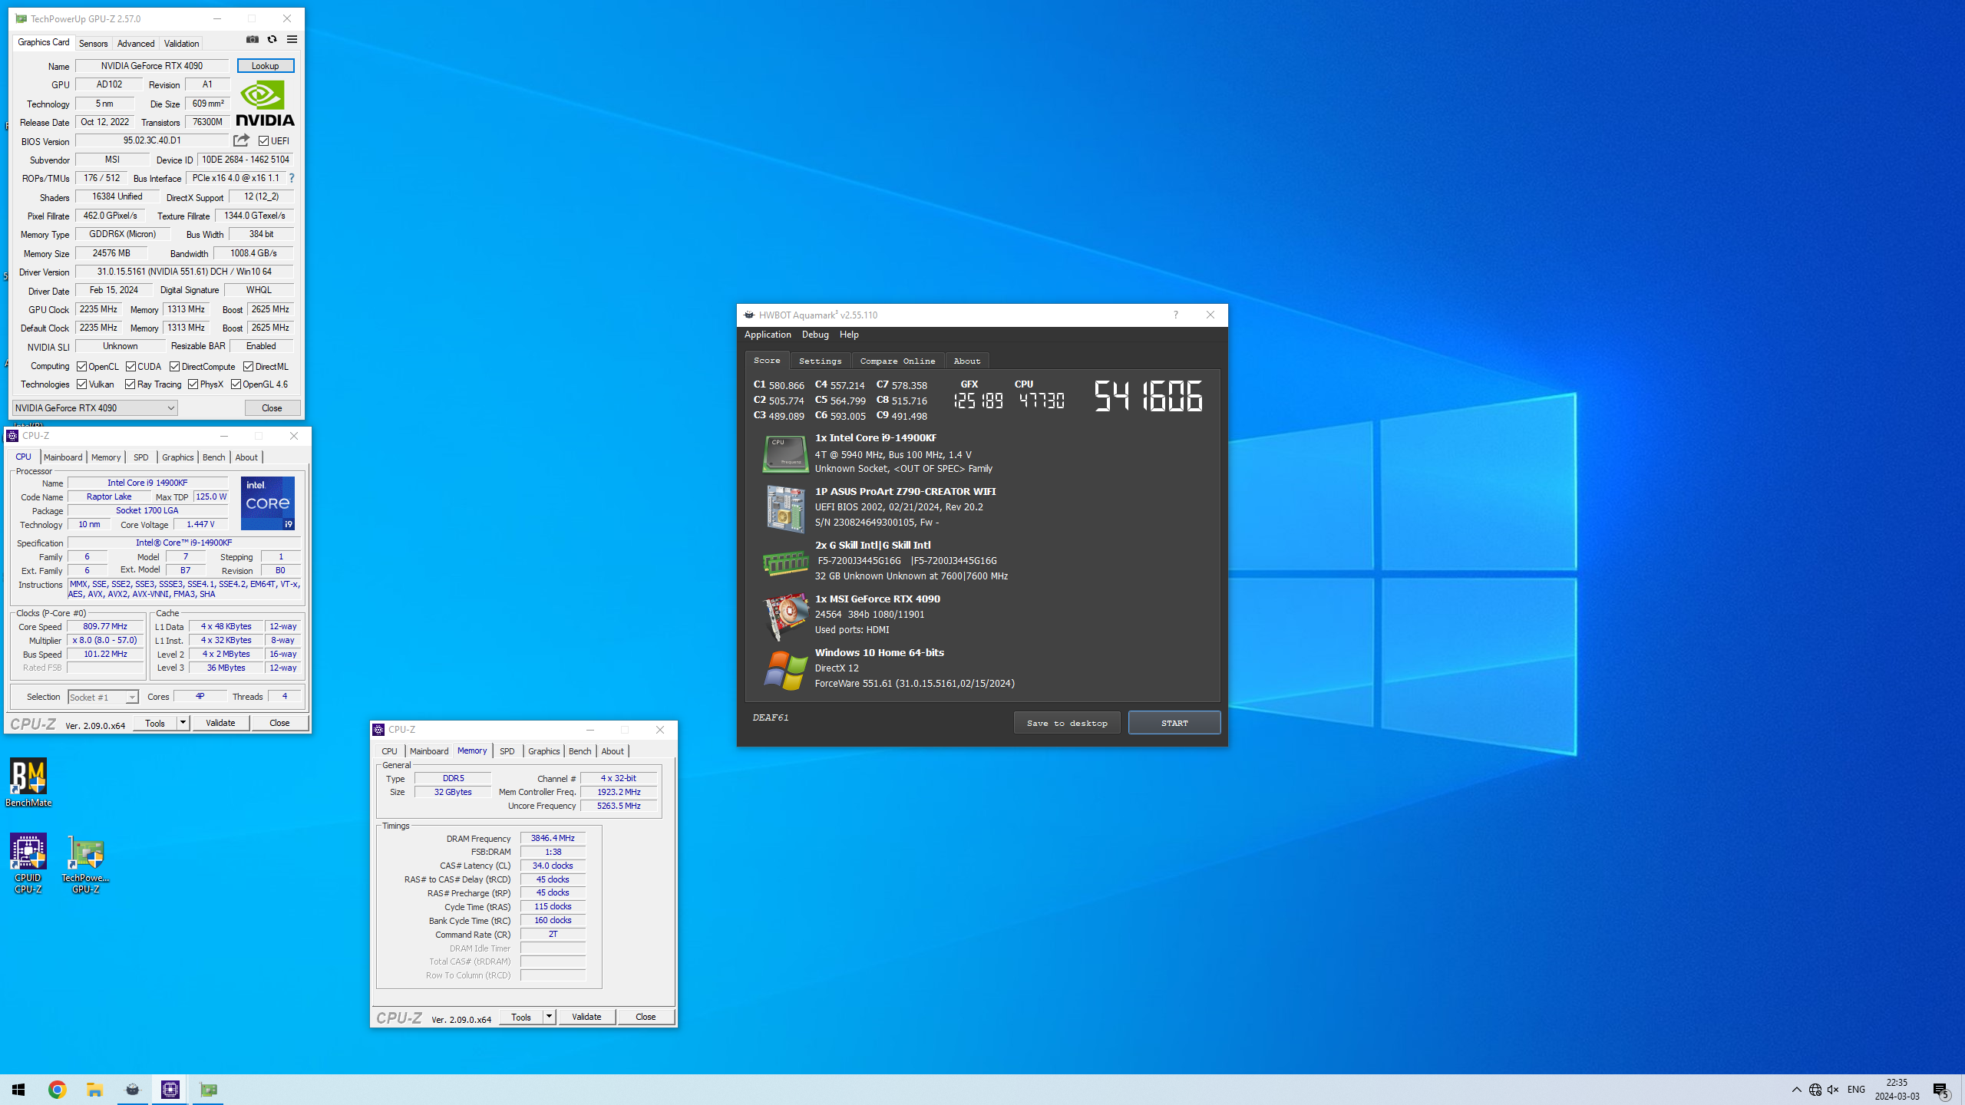Click the Close button in GPU-Z
This screenshot has width=1965, height=1105.
pyautogui.click(x=272, y=408)
